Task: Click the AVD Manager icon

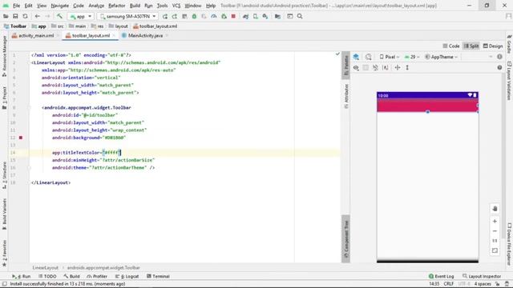Action: click(x=256, y=16)
